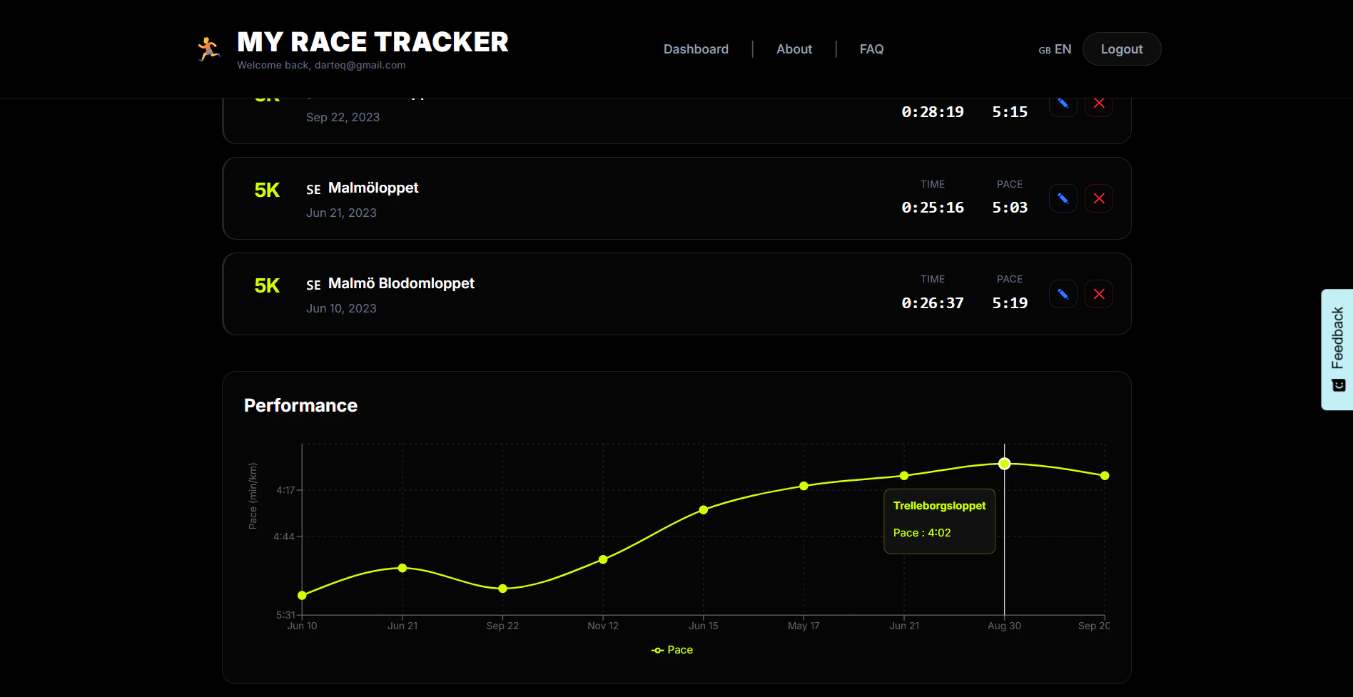Switch site language with GB EN control
This screenshot has height=697, width=1353.
tap(1054, 49)
